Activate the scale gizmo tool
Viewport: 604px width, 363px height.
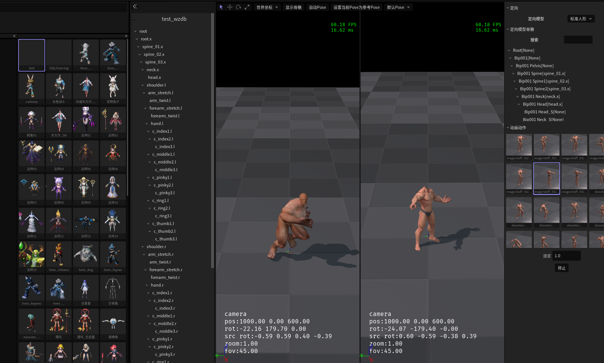point(247,7)
